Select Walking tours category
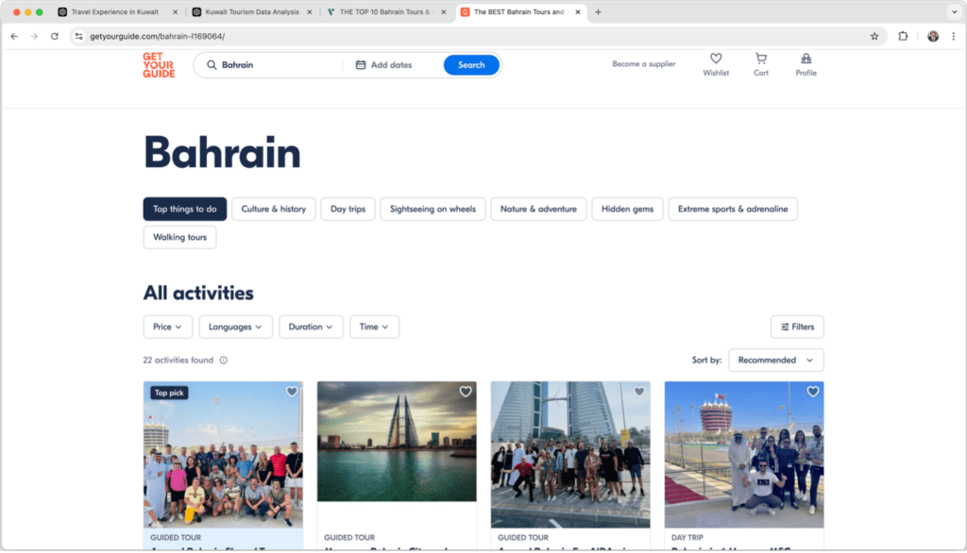 coord(180,238)
